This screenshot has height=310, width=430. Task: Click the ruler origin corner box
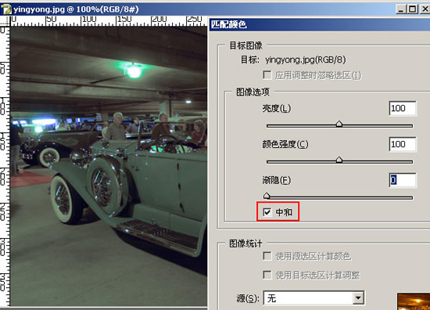coord(5,21)
